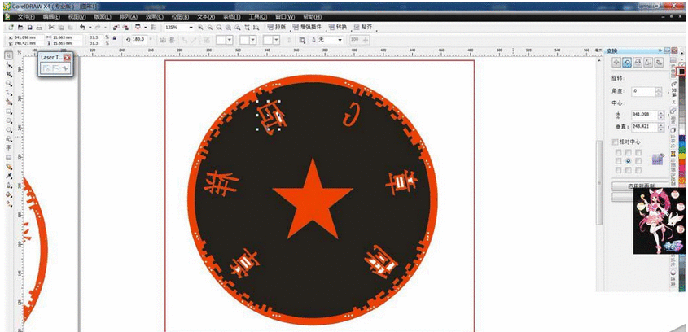Switch to Scale and mirror transform tab
This screenshot has height=332, width=688.
(638, 63)
